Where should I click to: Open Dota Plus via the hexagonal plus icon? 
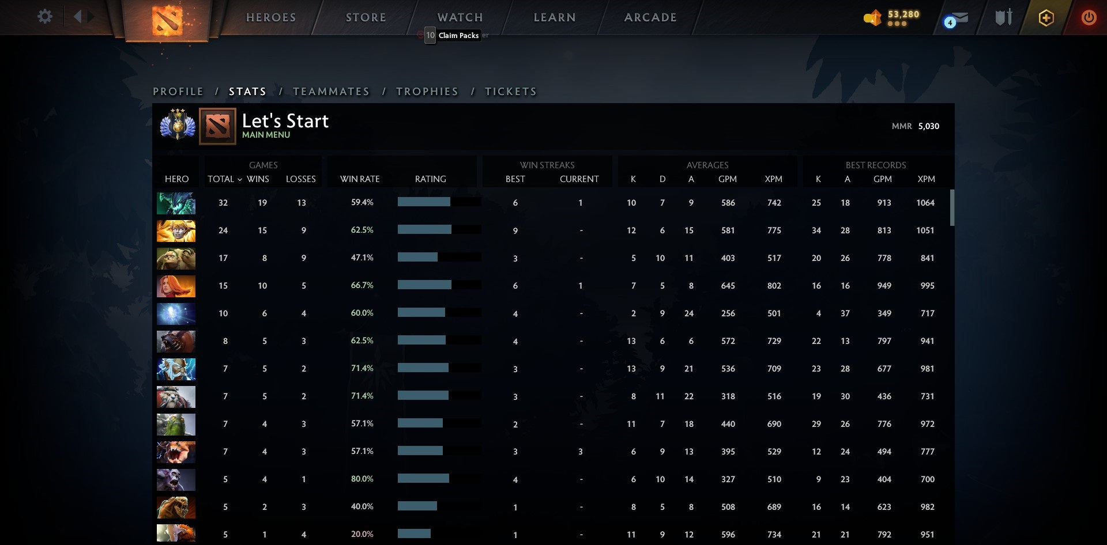[1046, 17]
